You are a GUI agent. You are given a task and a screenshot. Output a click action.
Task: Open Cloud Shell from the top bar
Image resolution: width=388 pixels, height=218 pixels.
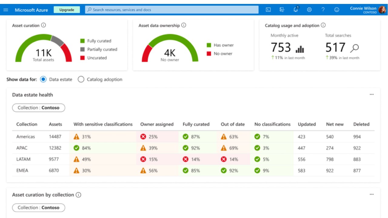268,10
